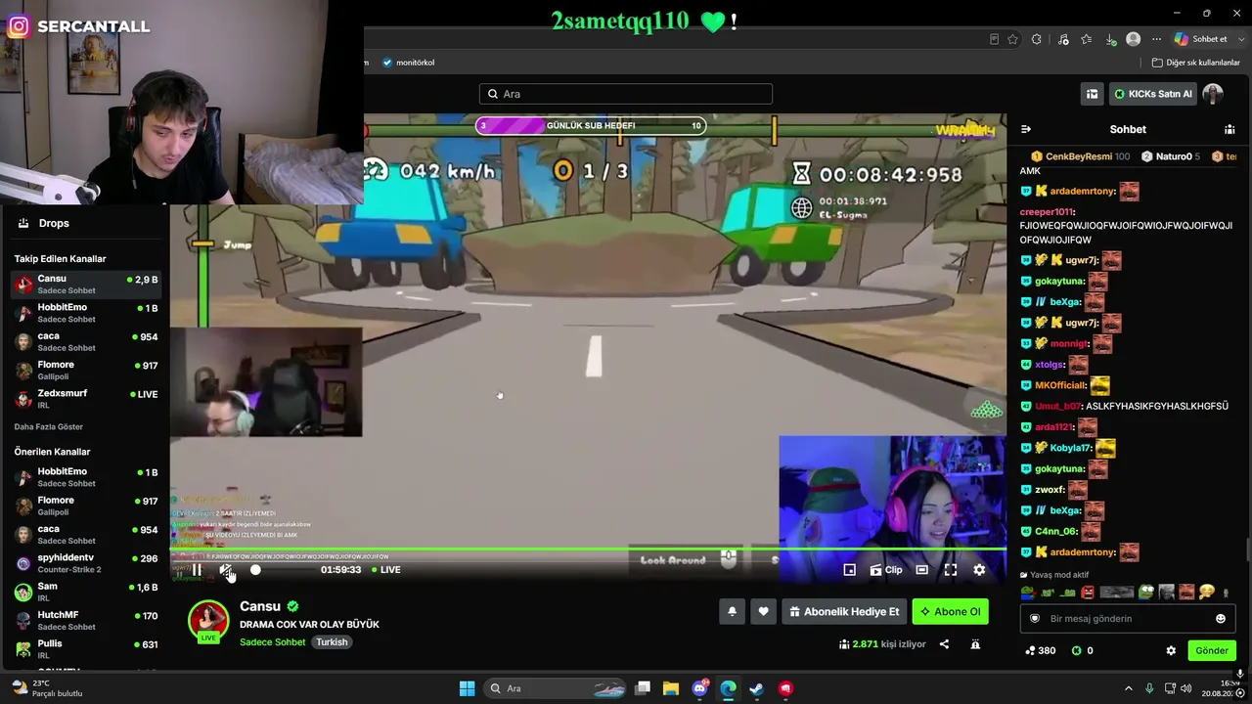Click the chat message input field
The width and height of the screenshot is (1252, 704).
1127,619
